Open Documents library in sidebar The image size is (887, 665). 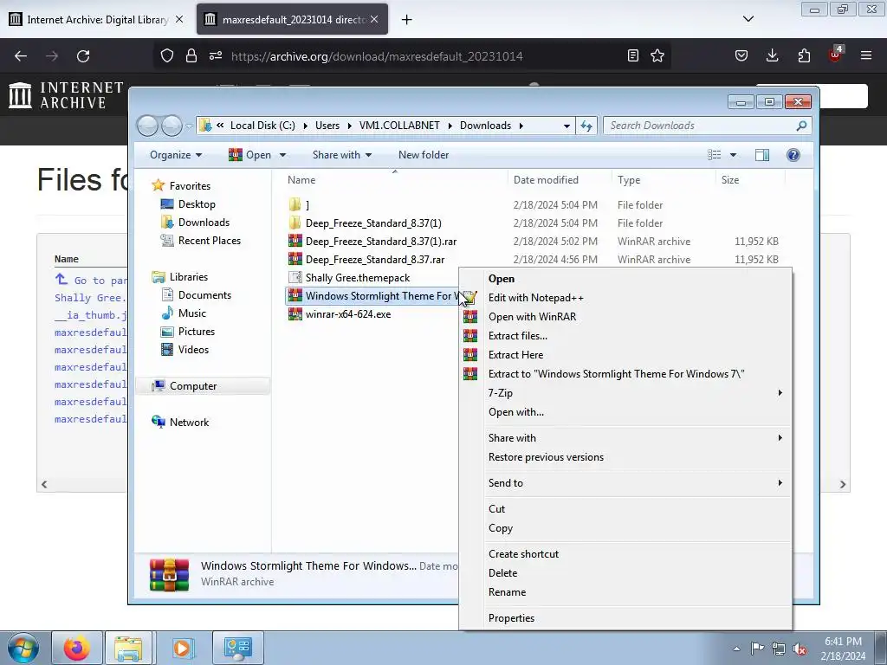point(204,294)
